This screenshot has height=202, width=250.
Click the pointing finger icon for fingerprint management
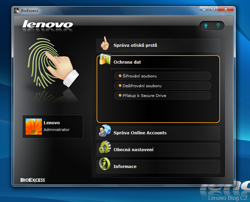coord(105,43)
